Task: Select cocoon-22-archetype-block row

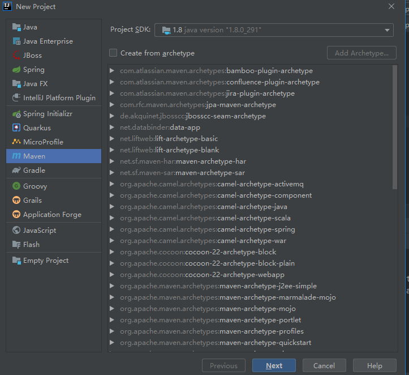Action: 251,252
